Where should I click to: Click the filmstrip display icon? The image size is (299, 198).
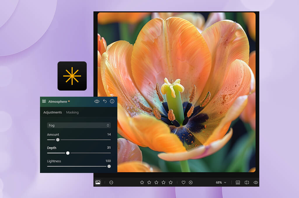click(x=238, y=182)
